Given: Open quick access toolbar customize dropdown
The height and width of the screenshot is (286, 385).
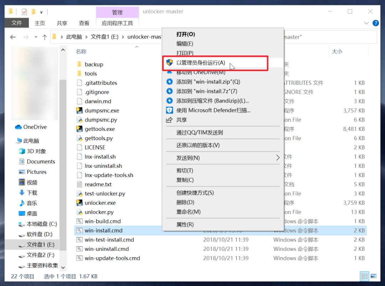Looking at the screenshot, I should [41, 12].
